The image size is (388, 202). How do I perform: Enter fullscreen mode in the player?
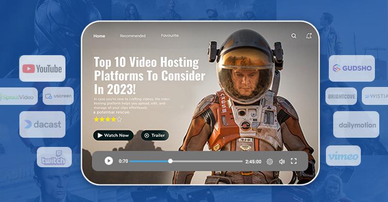click(294, 161)
